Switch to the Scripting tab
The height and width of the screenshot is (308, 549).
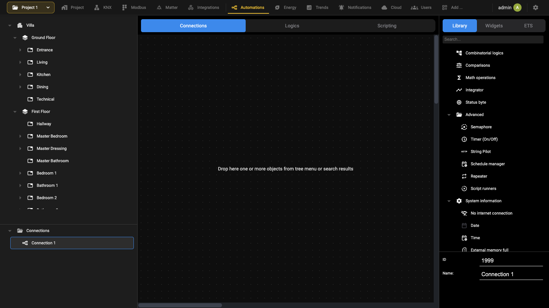coord(387,26)
